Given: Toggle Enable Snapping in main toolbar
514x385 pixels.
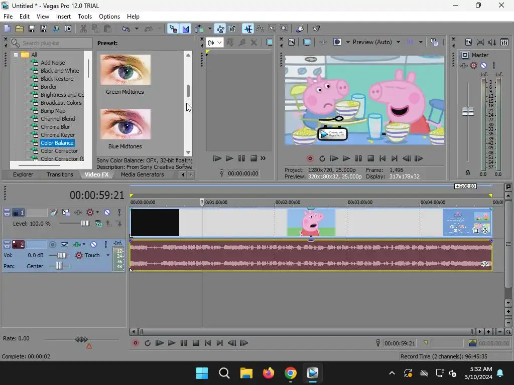Looking at the screenshot, I should (x=173, y=29).
